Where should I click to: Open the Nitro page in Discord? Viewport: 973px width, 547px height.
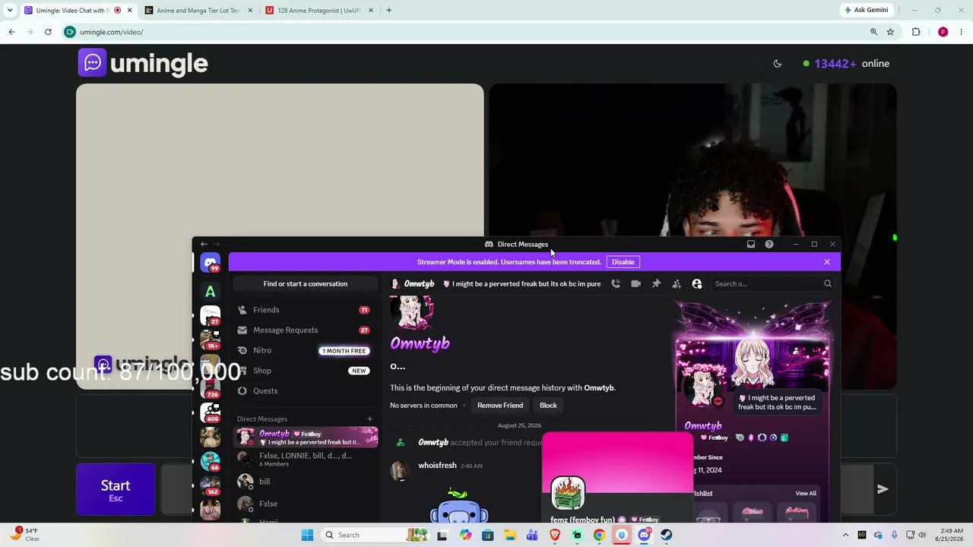coord(305,350)
